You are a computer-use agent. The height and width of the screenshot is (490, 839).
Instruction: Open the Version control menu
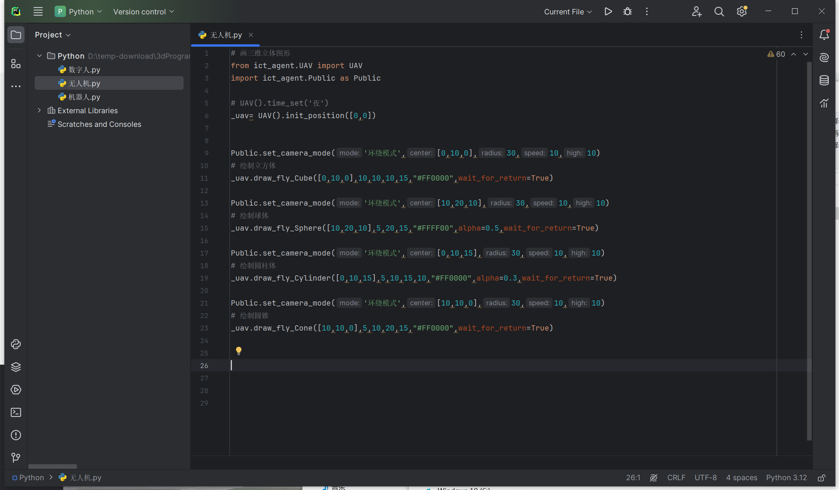pyautogui.click(x=143, y=12)
